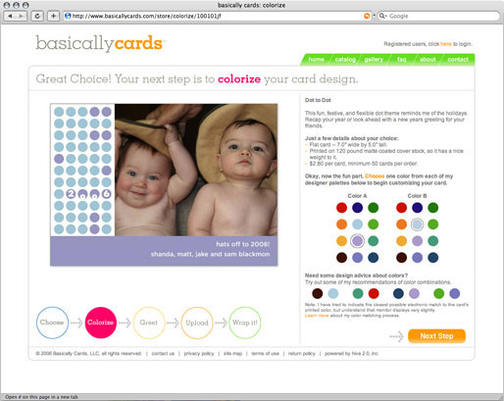504x401 pixels.
Task: Open the Greet step circle
Action: pyautogui.click(x=149, y=323)
